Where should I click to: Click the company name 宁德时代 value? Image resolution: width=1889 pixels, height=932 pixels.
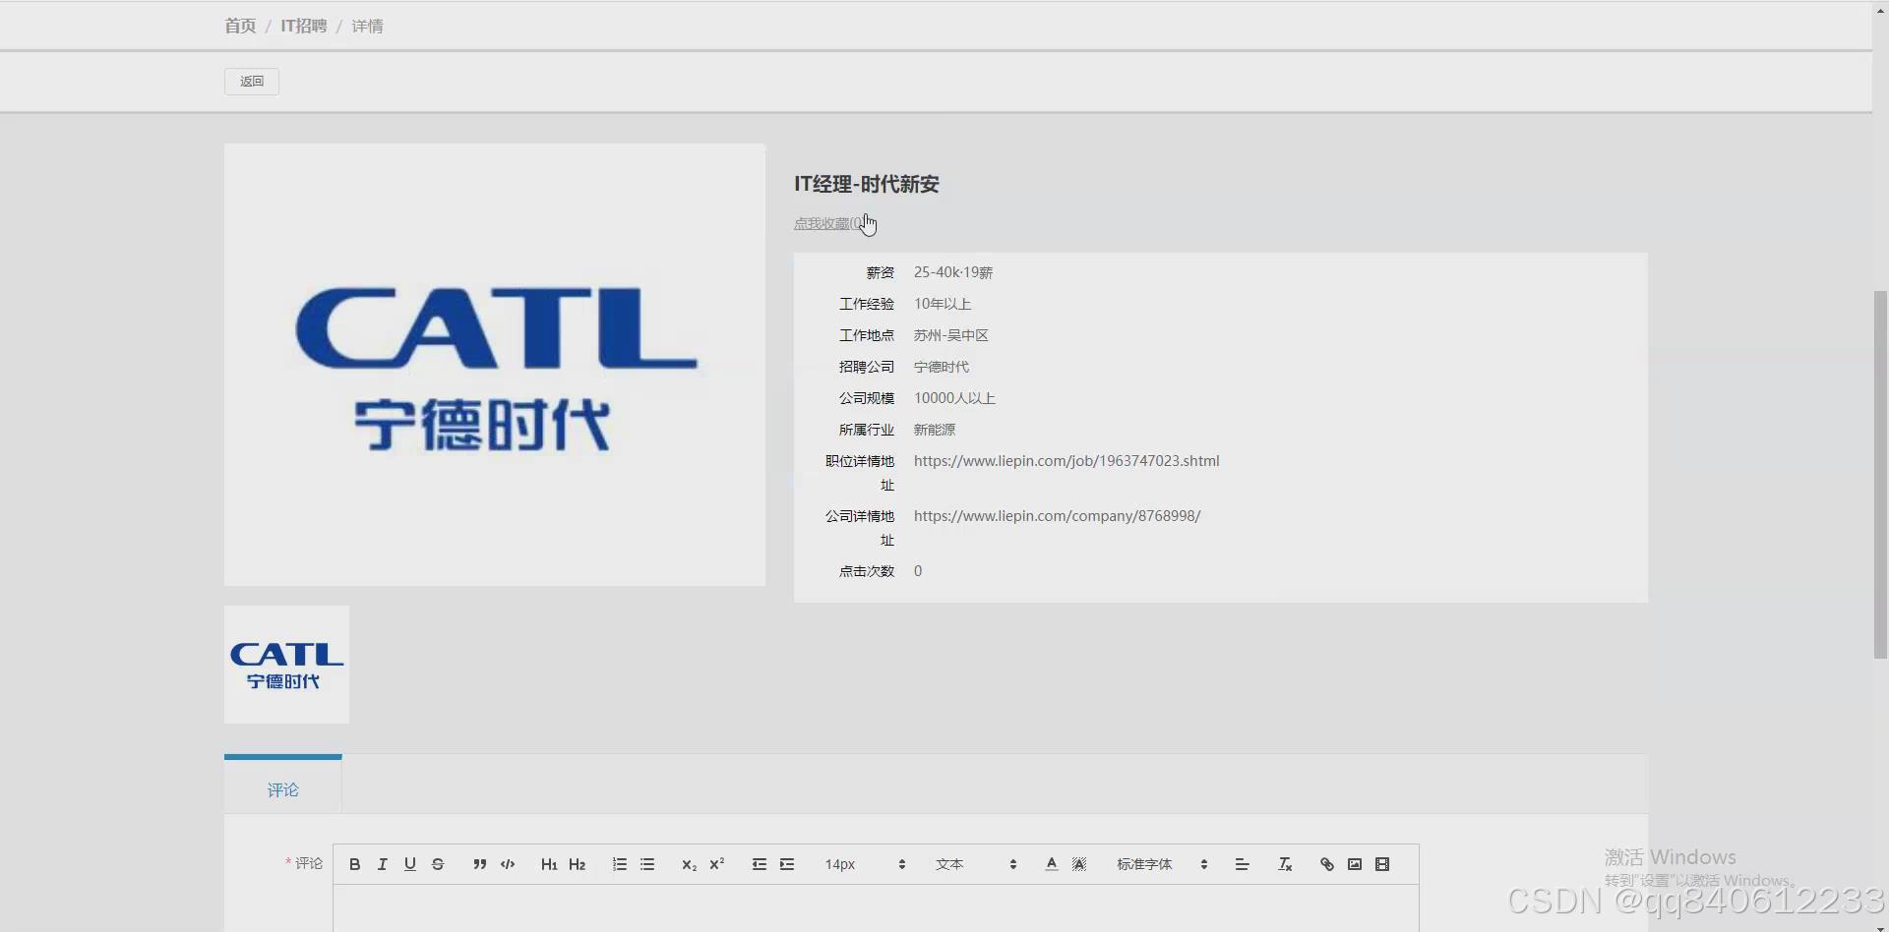(942, 367)
